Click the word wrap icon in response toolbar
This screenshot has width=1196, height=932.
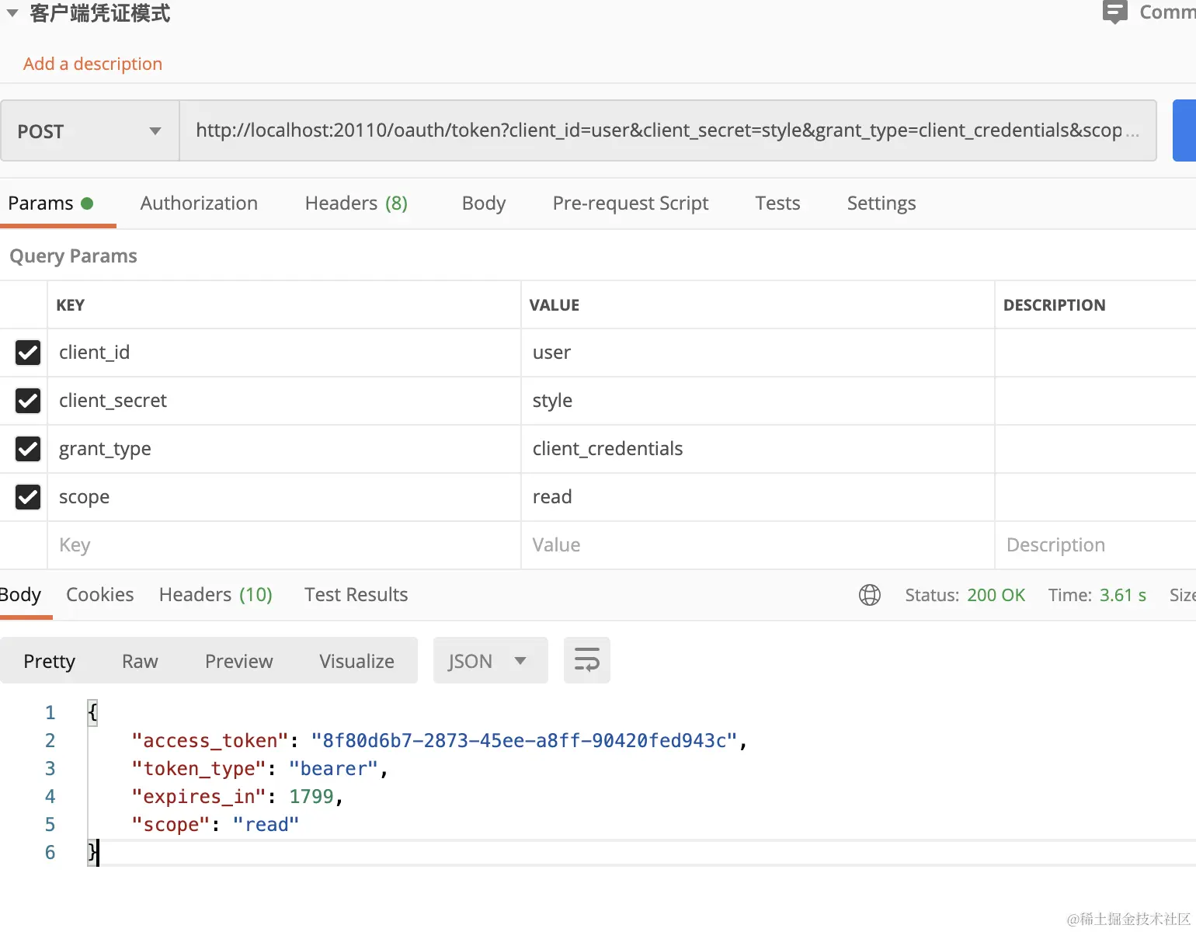pyautogui.click(x=586, y=660)
